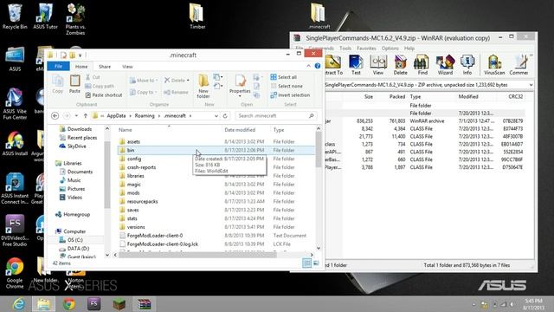Click Select all in the ribbon

284,77
